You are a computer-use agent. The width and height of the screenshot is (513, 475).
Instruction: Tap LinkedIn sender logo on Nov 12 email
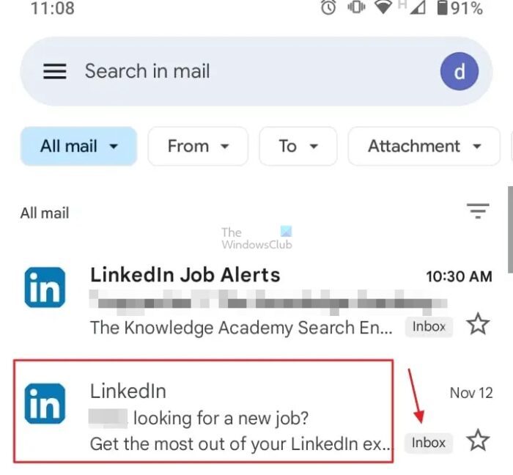[x=45, y=404]
